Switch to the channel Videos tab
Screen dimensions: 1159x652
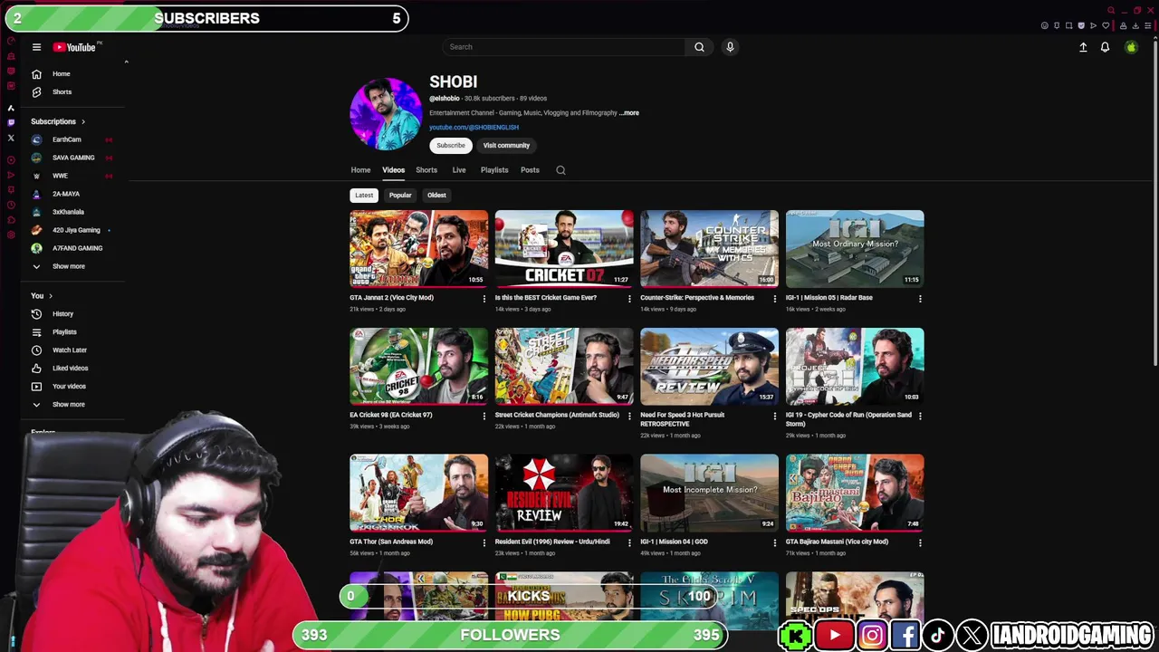point(393,170)
